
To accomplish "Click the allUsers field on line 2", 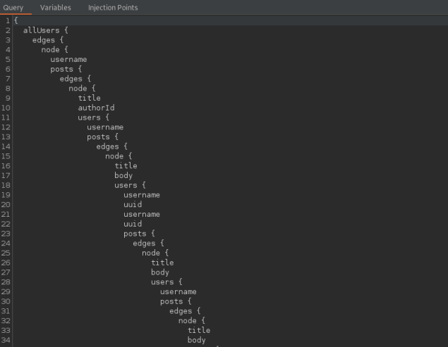I will [41, 31].
